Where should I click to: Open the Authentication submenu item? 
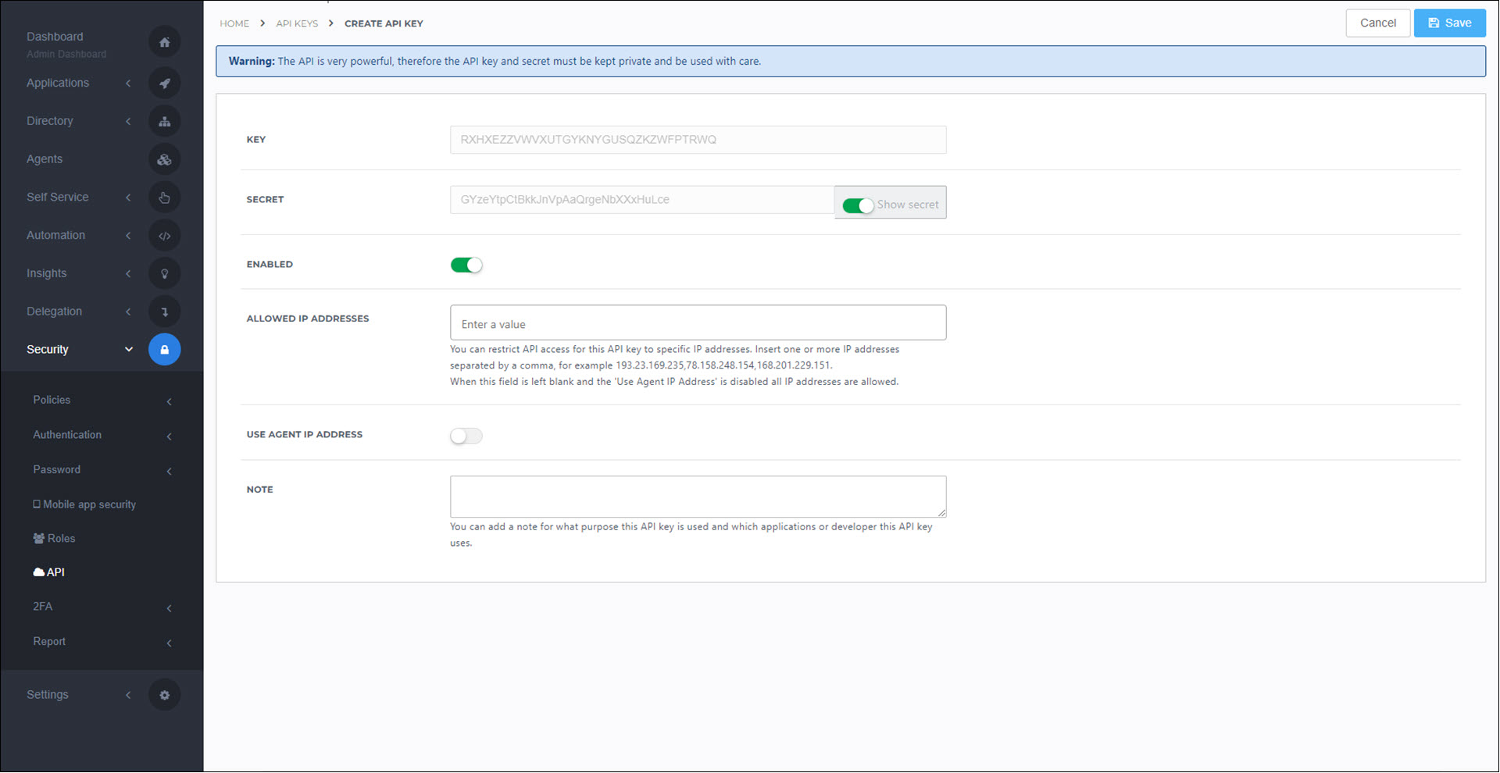[67, 435]
